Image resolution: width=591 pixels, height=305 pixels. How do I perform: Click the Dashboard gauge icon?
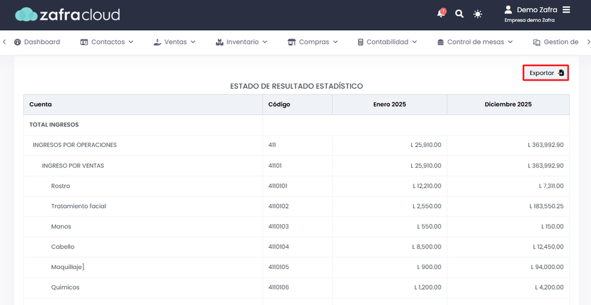17,42
